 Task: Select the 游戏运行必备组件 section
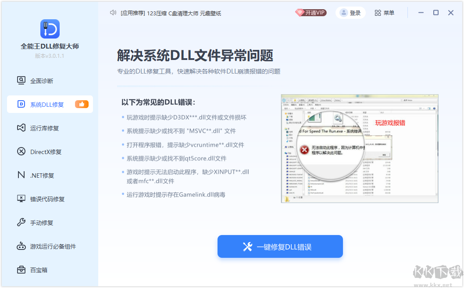tap(49, 246)
